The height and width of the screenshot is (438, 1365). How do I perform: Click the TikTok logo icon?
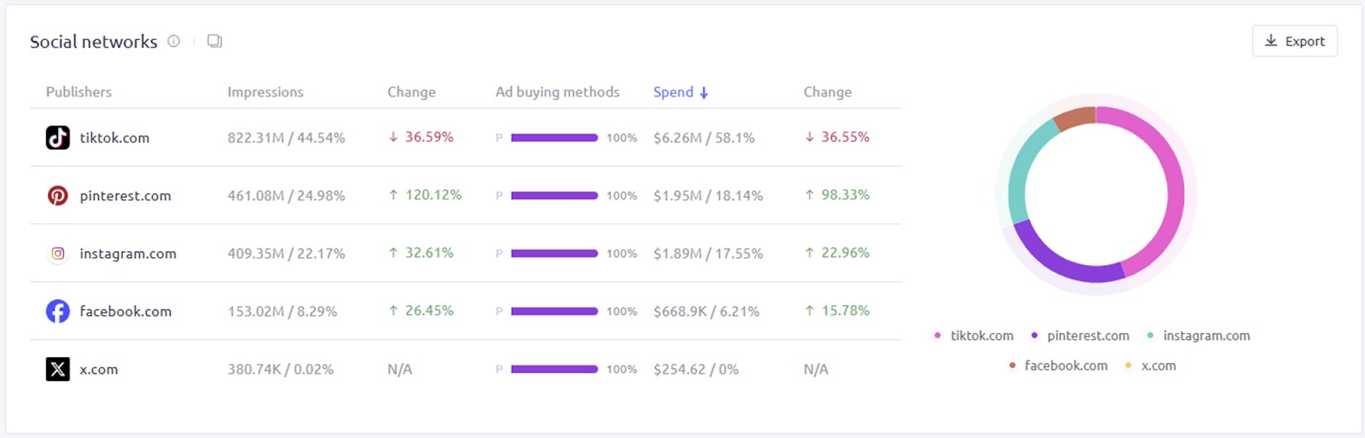[58, 137]
